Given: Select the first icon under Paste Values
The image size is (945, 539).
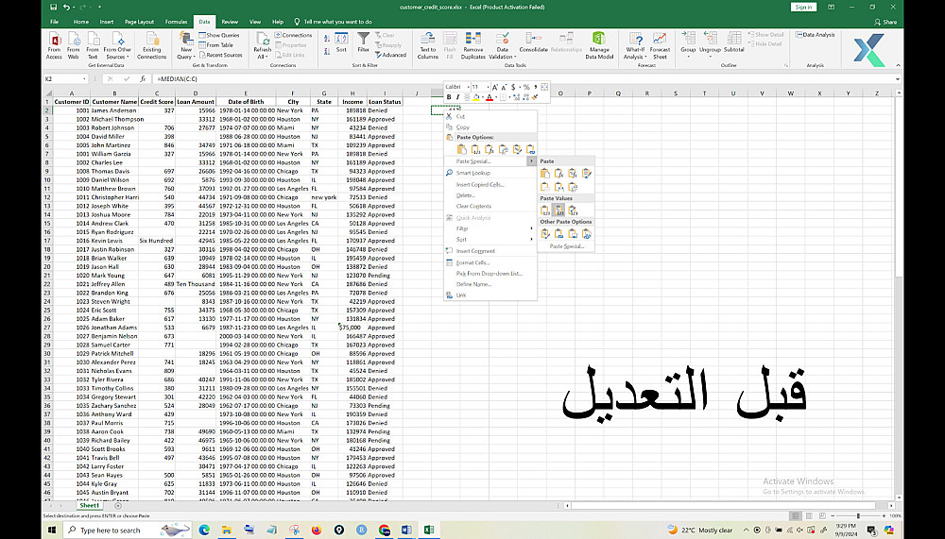Looking at the screenshot, I should (x=545, y=211).
